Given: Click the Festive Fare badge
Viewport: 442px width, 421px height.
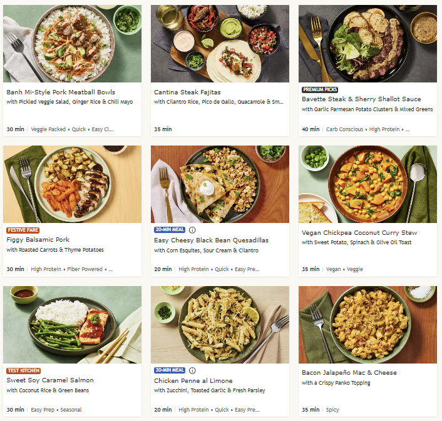Looking at the screenshot, I should (x=23, y=230).
